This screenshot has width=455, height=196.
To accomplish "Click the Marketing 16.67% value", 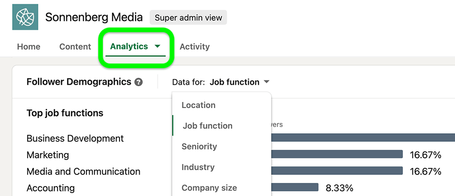I will [x=426, y=155].
